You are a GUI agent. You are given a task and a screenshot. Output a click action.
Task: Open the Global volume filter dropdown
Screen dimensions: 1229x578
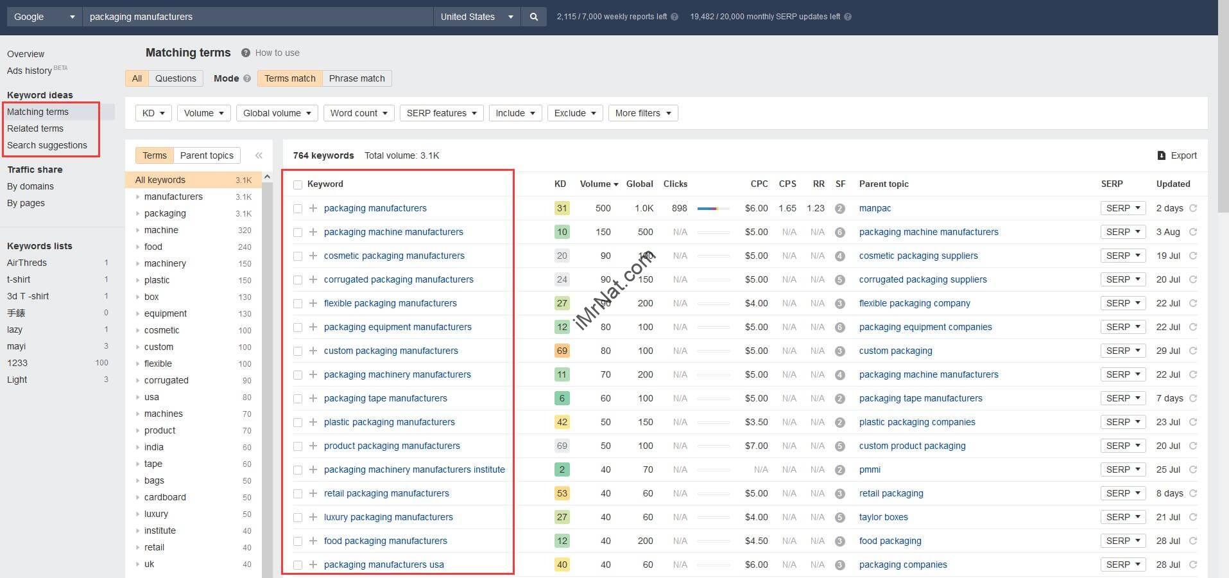point(277,113)
